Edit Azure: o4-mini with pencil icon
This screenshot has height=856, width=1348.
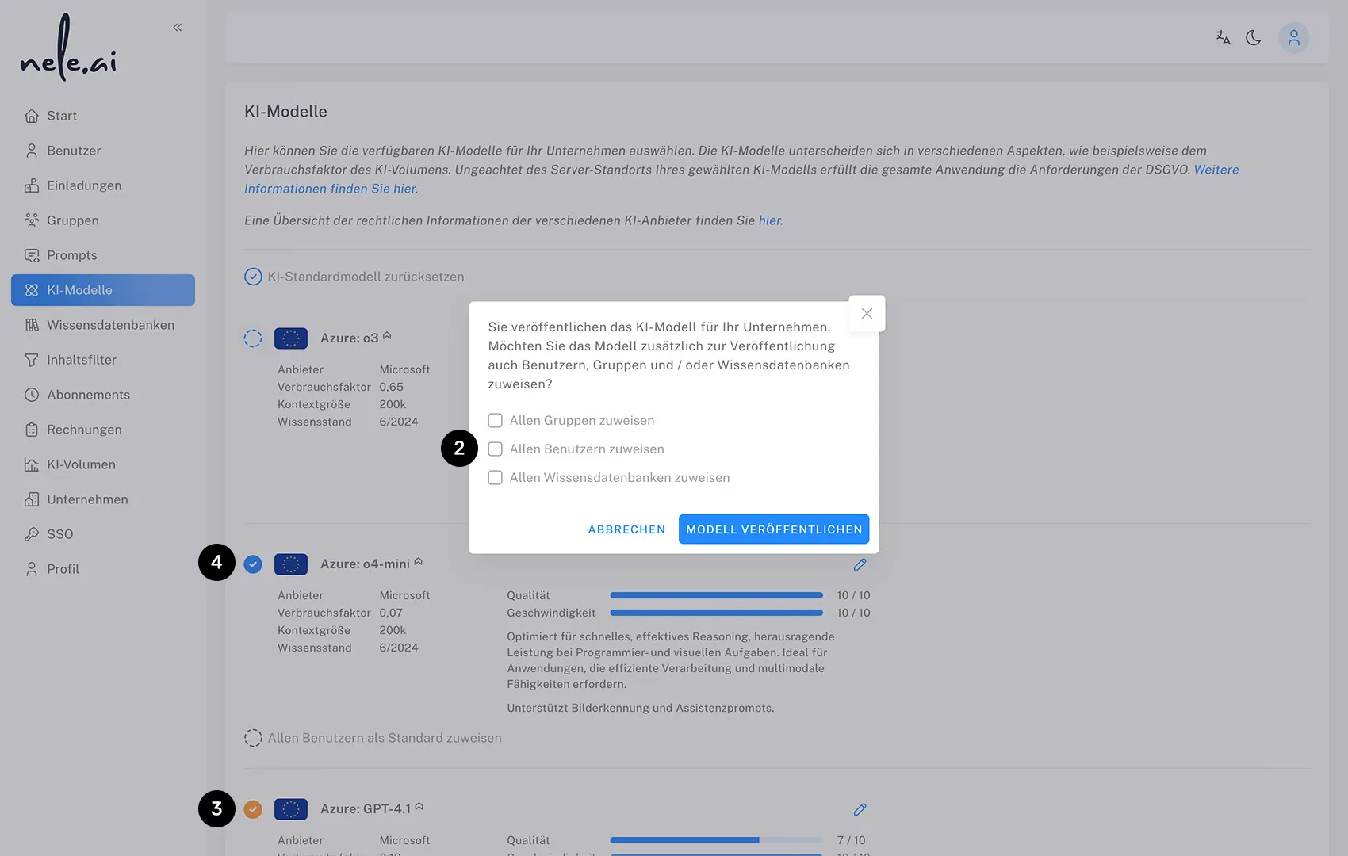860,564
